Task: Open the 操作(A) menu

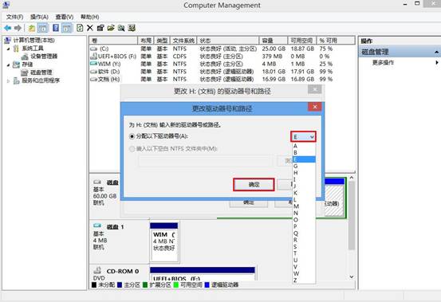Action: coord(39,18)
